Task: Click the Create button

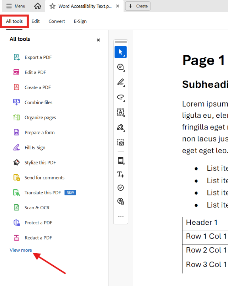Action: 138,6
